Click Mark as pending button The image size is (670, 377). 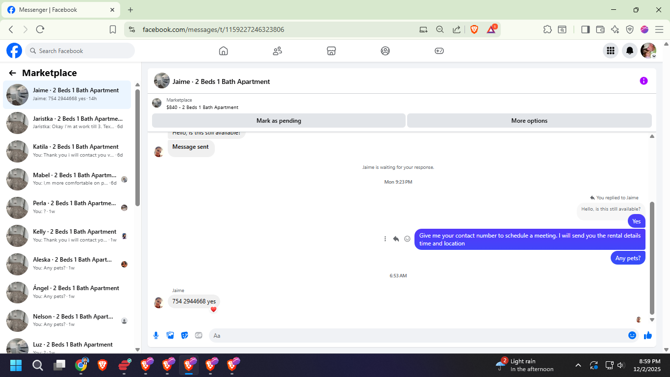(279, 121)
